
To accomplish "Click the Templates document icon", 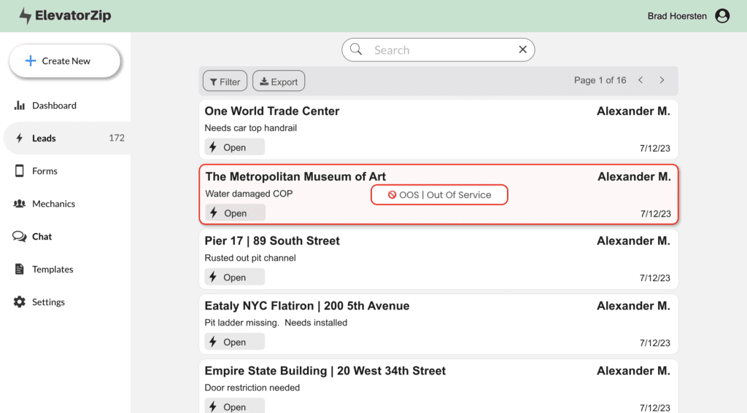I will 20,270.
